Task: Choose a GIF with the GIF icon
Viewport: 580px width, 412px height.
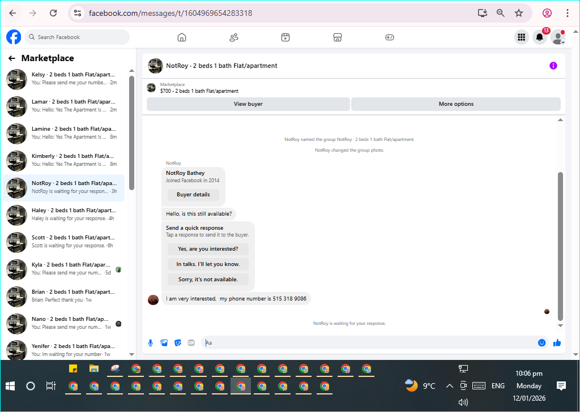Action: point(191,343)
